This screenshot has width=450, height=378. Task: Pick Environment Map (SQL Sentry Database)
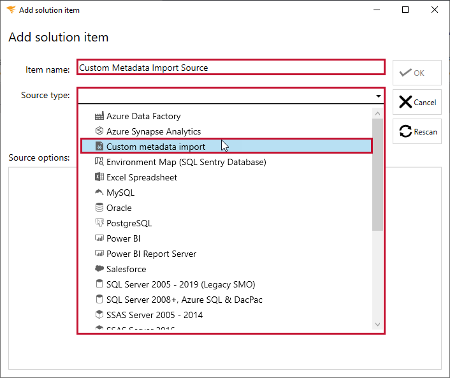click(x=226, y=162)
